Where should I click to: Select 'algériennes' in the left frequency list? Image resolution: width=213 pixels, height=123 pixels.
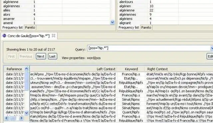(11, 6)
